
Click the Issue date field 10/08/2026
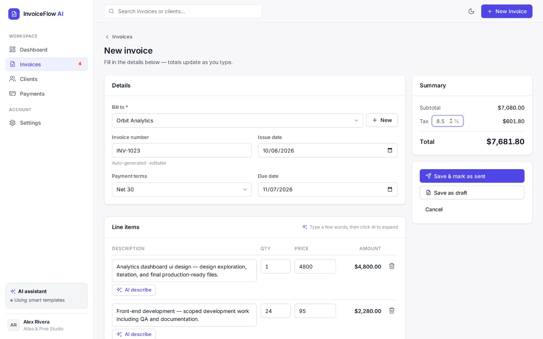tap(328, 150)
